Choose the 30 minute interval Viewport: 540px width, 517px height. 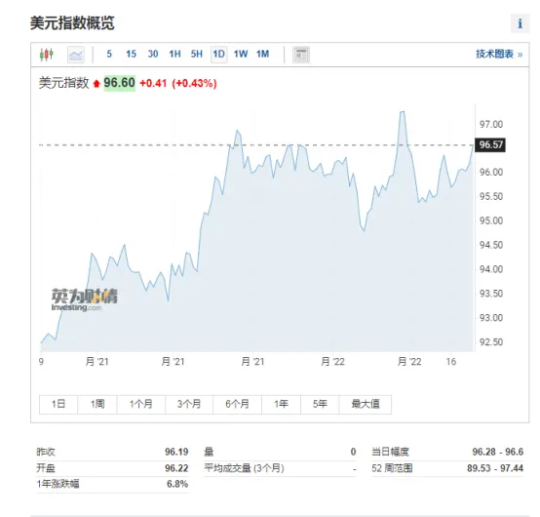point(153,54)
